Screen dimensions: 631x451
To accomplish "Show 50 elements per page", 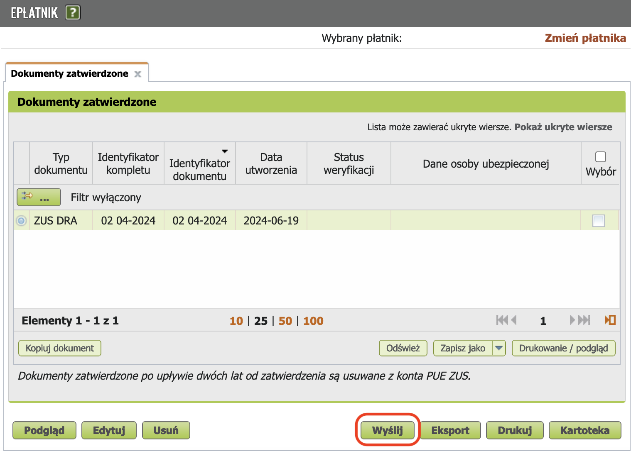I will [285, 321].
